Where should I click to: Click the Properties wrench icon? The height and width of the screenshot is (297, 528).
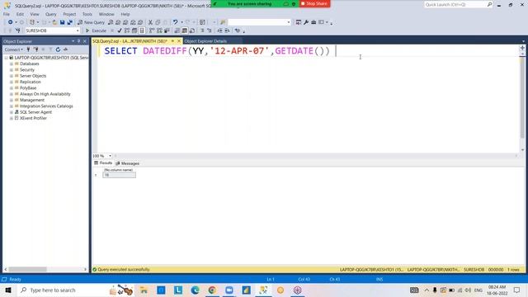306,22
